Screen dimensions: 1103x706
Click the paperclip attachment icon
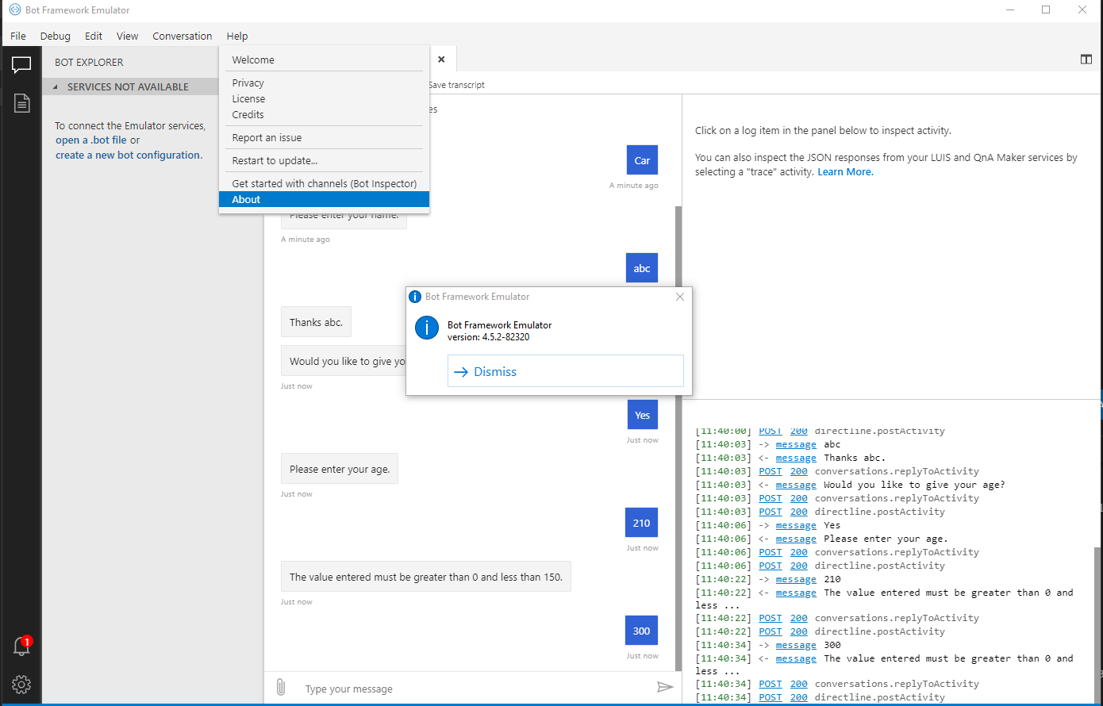click(x=281, y=687)
